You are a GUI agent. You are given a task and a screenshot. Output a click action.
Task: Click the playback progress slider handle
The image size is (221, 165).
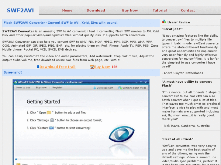point(16,159)
